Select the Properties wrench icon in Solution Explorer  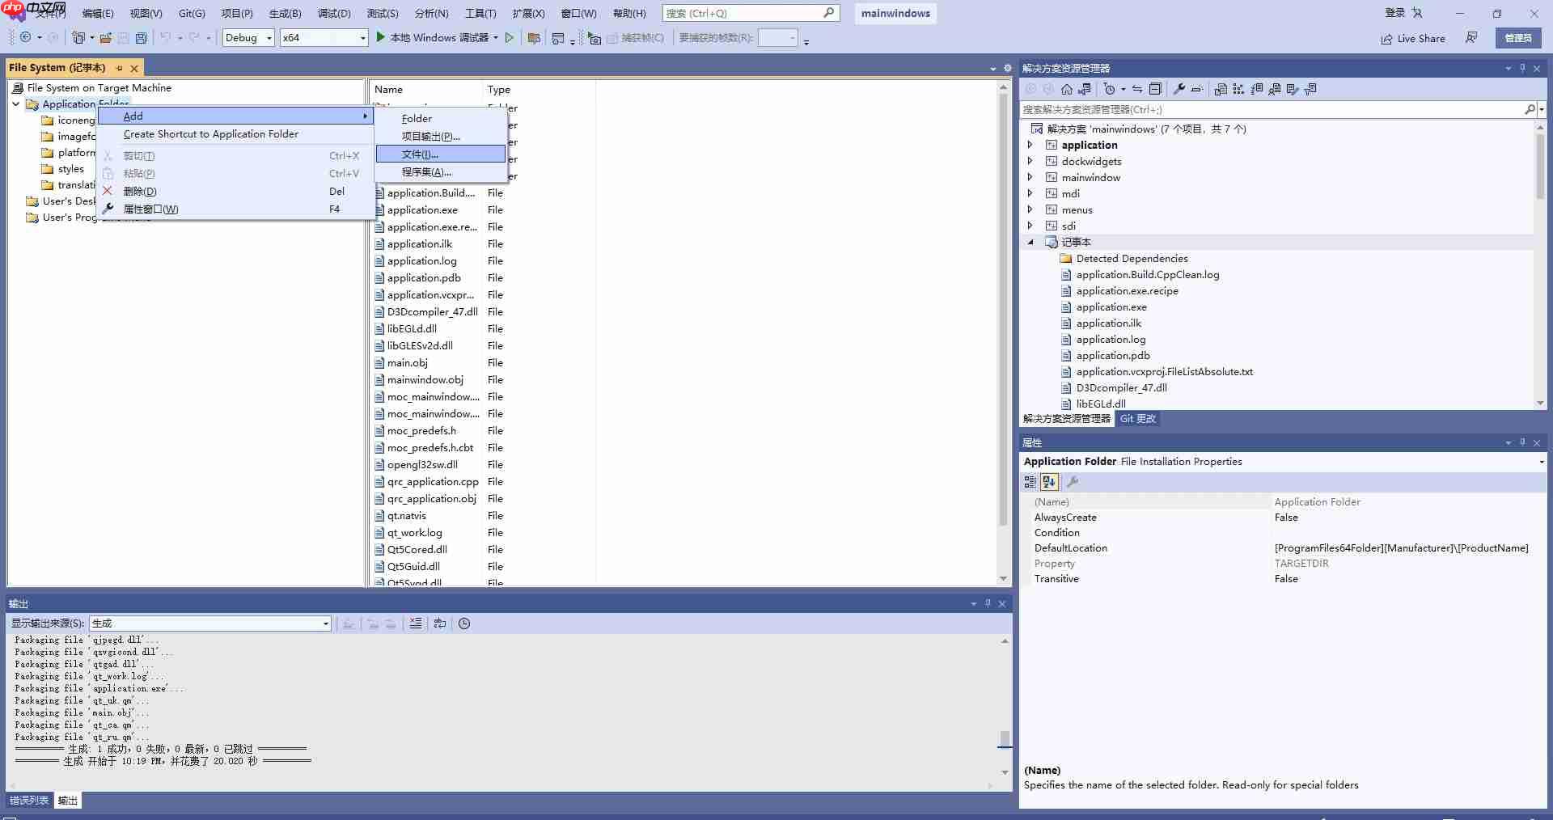pyautogui.click(x=1179, y=89)
